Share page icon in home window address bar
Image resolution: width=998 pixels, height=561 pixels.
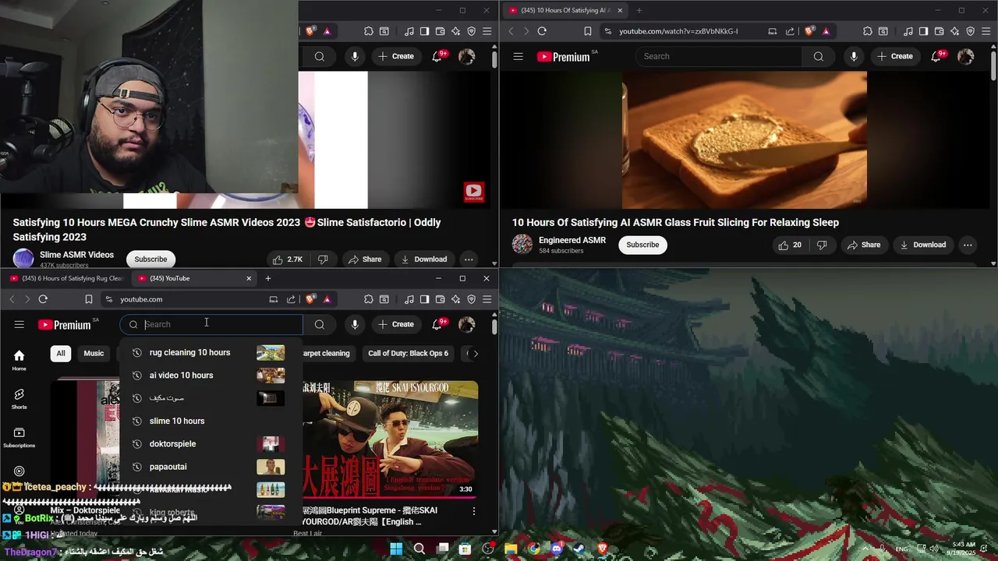(x=291, y=299)
